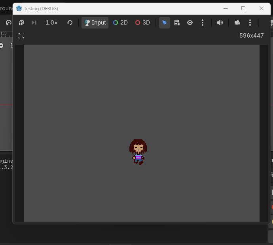Toggle the camera override icon
This screenshot has width=273, height=245.
[237, 23]
